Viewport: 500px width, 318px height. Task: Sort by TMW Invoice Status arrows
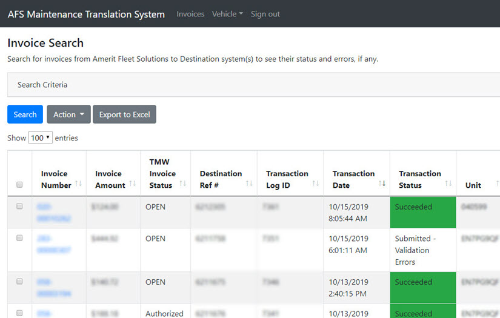tap(182, 184)
